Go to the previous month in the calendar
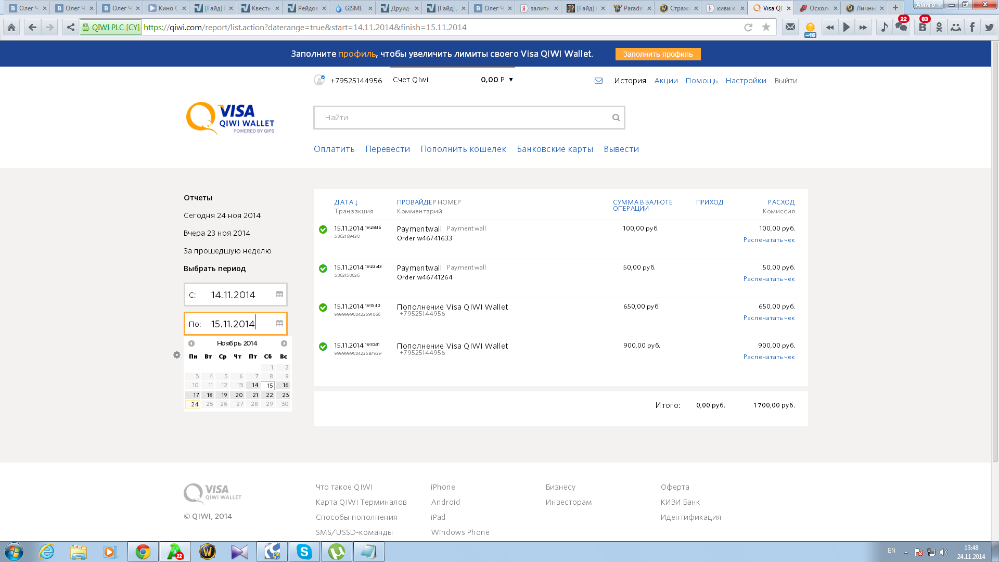 tap(191, 343)
